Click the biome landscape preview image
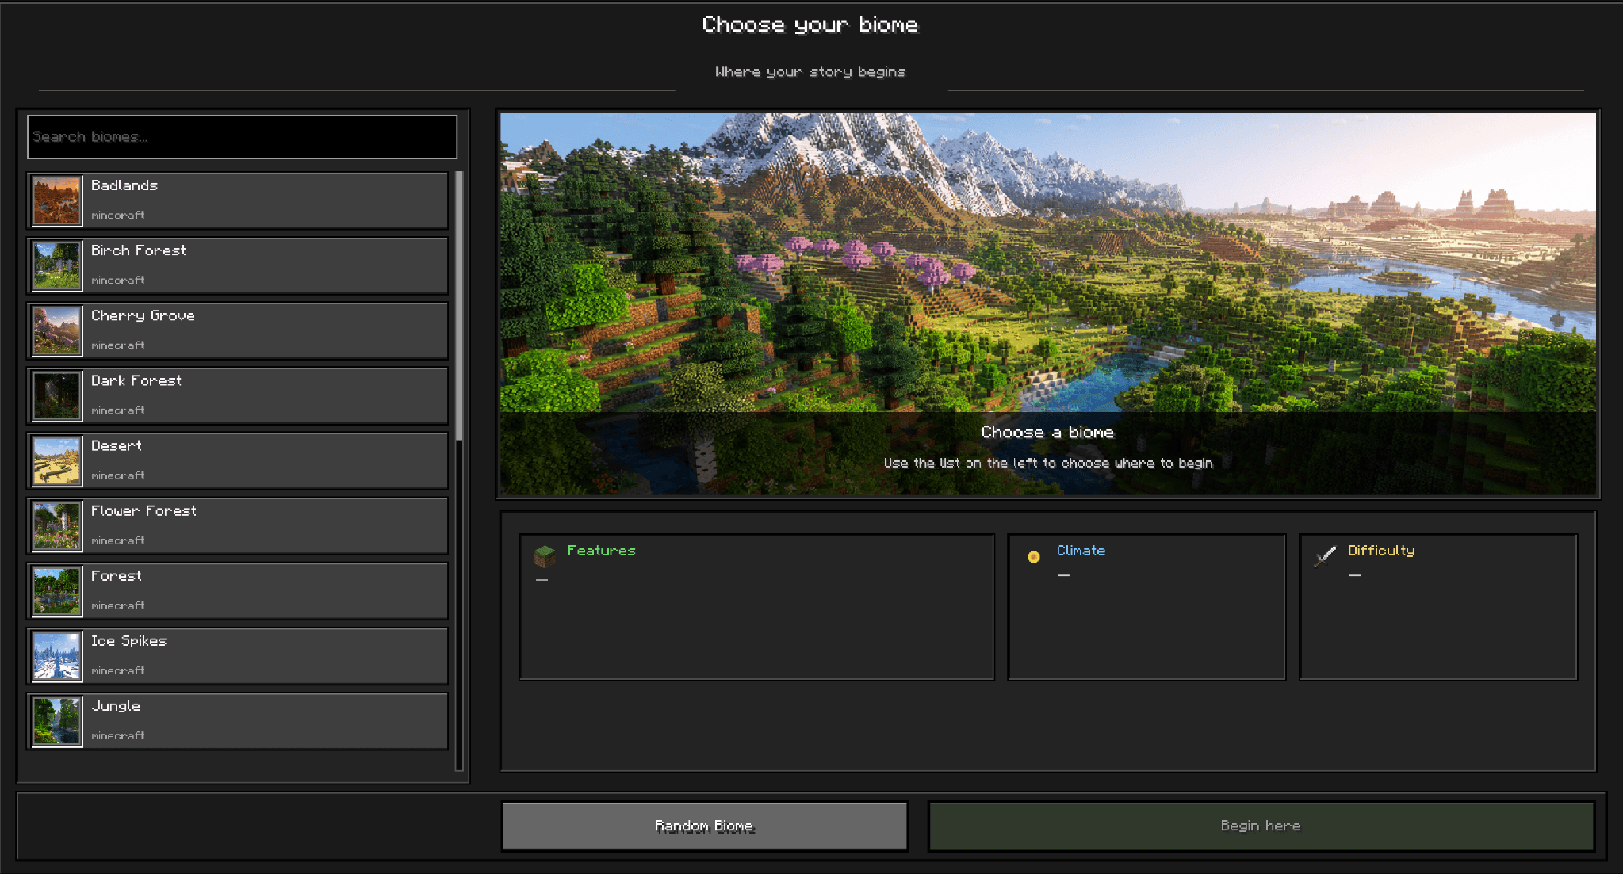This screenshot has height=874, width=1623. (1047, 304)
